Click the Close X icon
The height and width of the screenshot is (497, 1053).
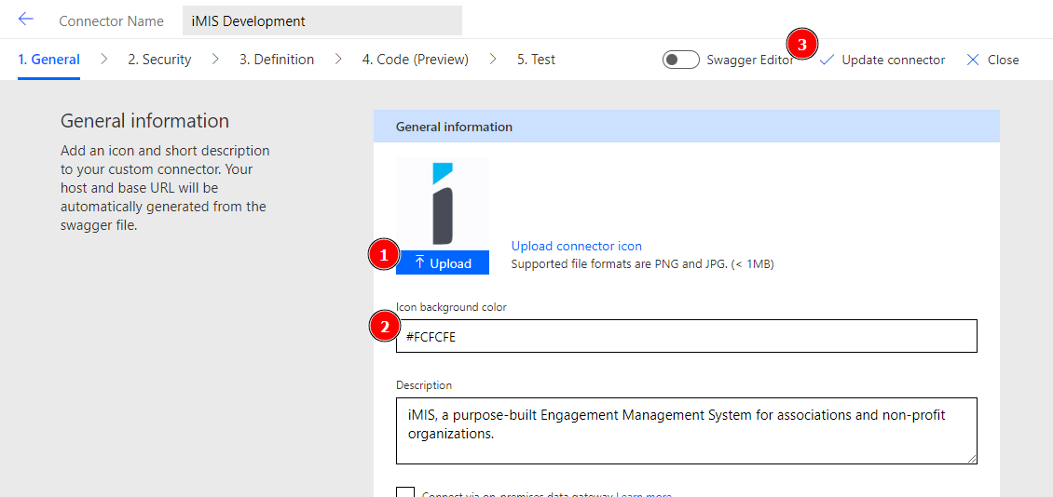pyautogui.click(x=973, y=60)
